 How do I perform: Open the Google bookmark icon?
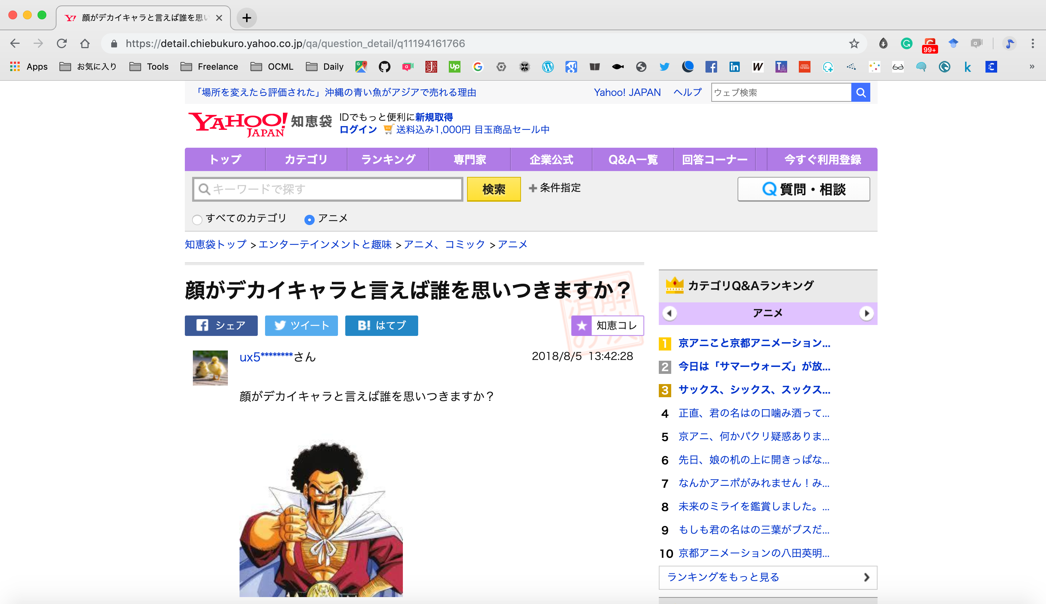(478, 66)
